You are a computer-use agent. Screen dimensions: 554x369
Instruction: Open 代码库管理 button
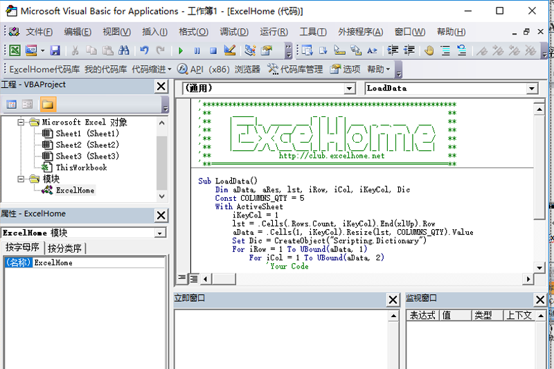click(295, 69)
